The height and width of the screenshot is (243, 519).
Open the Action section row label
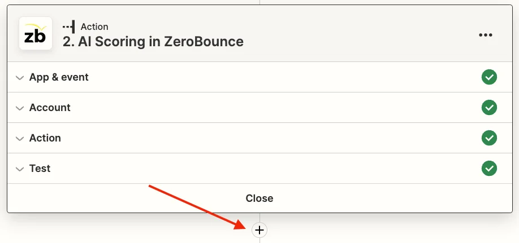click(x=45, y=138)
